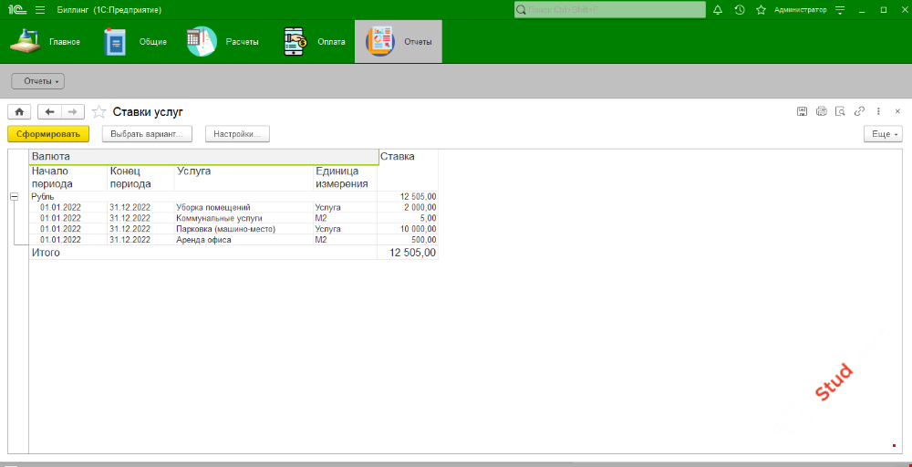Image resolution: width=912 pixels, height=467 pixels.
Task: Switch to the Расчеты section
Action: tap(223, 42)
